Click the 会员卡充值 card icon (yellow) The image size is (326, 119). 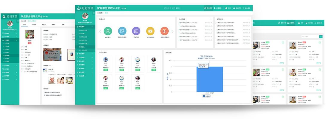150,31
